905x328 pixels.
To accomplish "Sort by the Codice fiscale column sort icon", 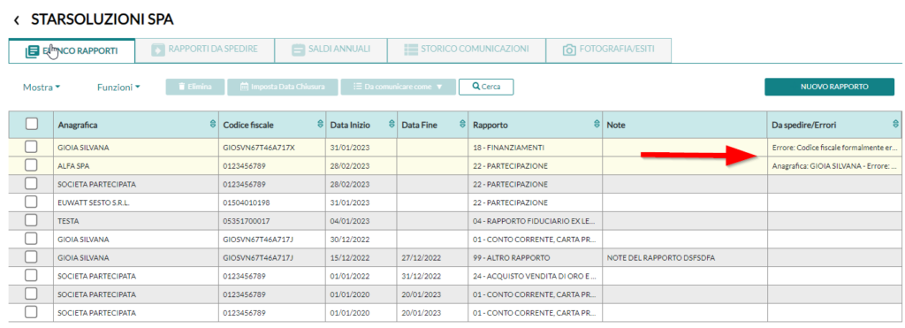I will coord(320,124).
